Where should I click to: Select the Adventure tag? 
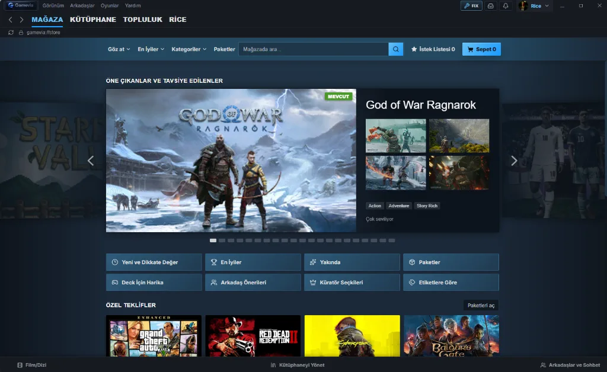point(399,206)
